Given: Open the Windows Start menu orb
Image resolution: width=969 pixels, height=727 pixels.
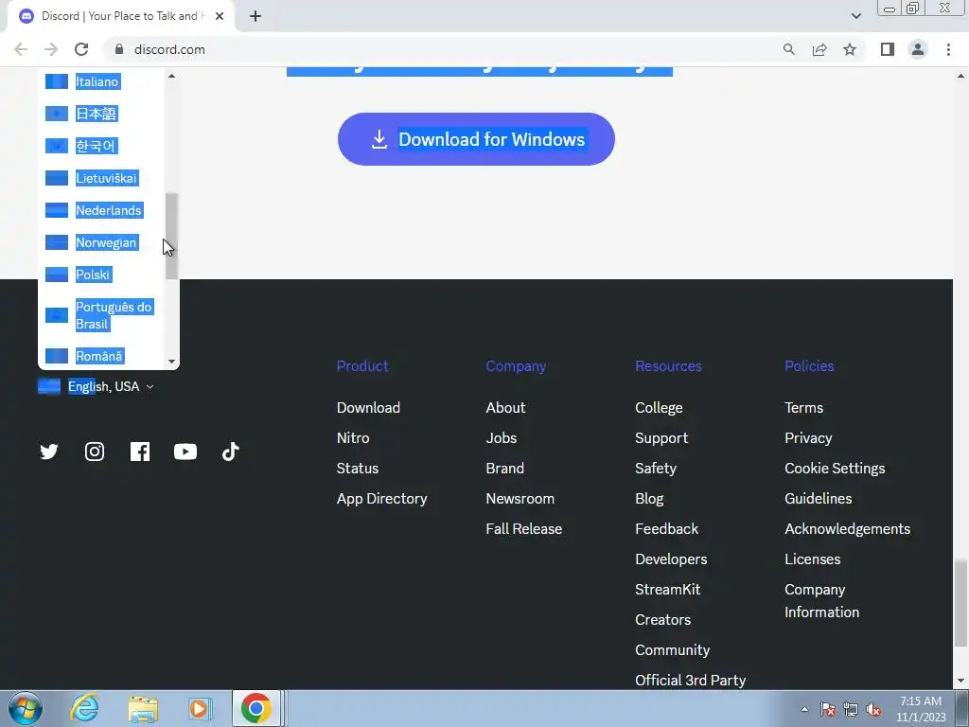Looking at the screenshot, I should pos(25,708).
